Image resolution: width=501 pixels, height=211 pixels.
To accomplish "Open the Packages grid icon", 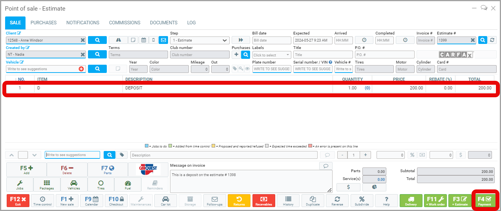I will click(x=47, y=184).
